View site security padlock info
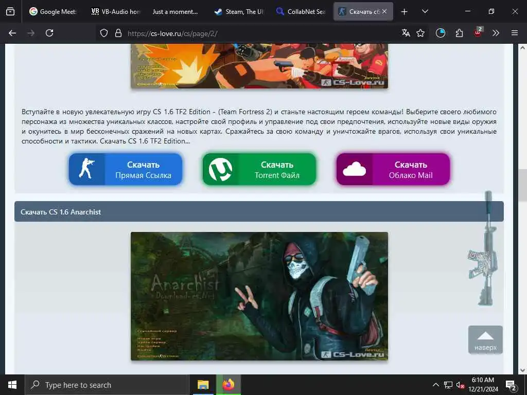 (x=118, y=33)
